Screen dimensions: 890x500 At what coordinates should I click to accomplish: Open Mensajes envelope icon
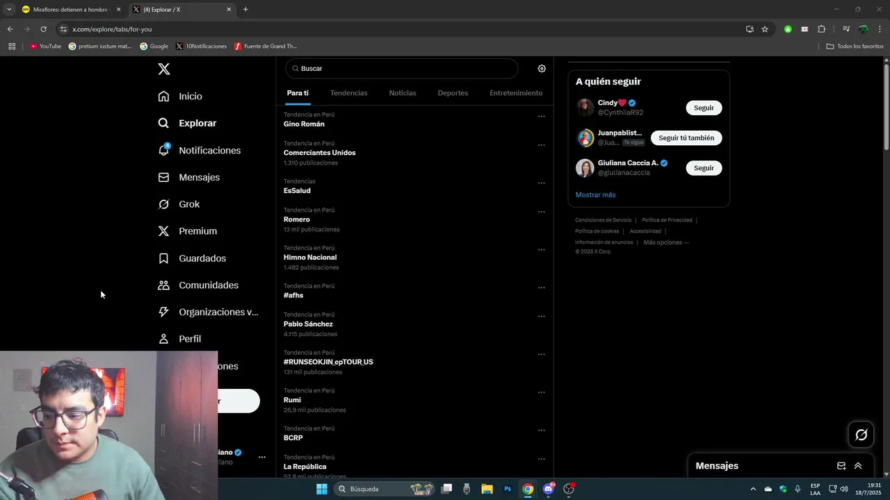pyautogui.click(x=163, y=177)
